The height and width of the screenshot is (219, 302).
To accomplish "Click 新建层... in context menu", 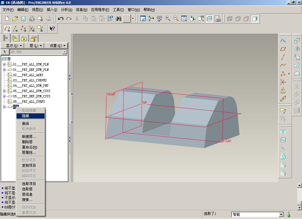I will 29,137.
